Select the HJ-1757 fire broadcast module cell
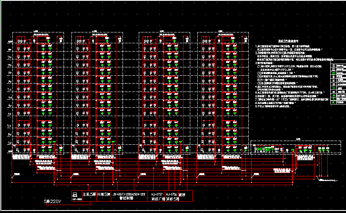Screen dimensions: 346x213 pos(156,196)
